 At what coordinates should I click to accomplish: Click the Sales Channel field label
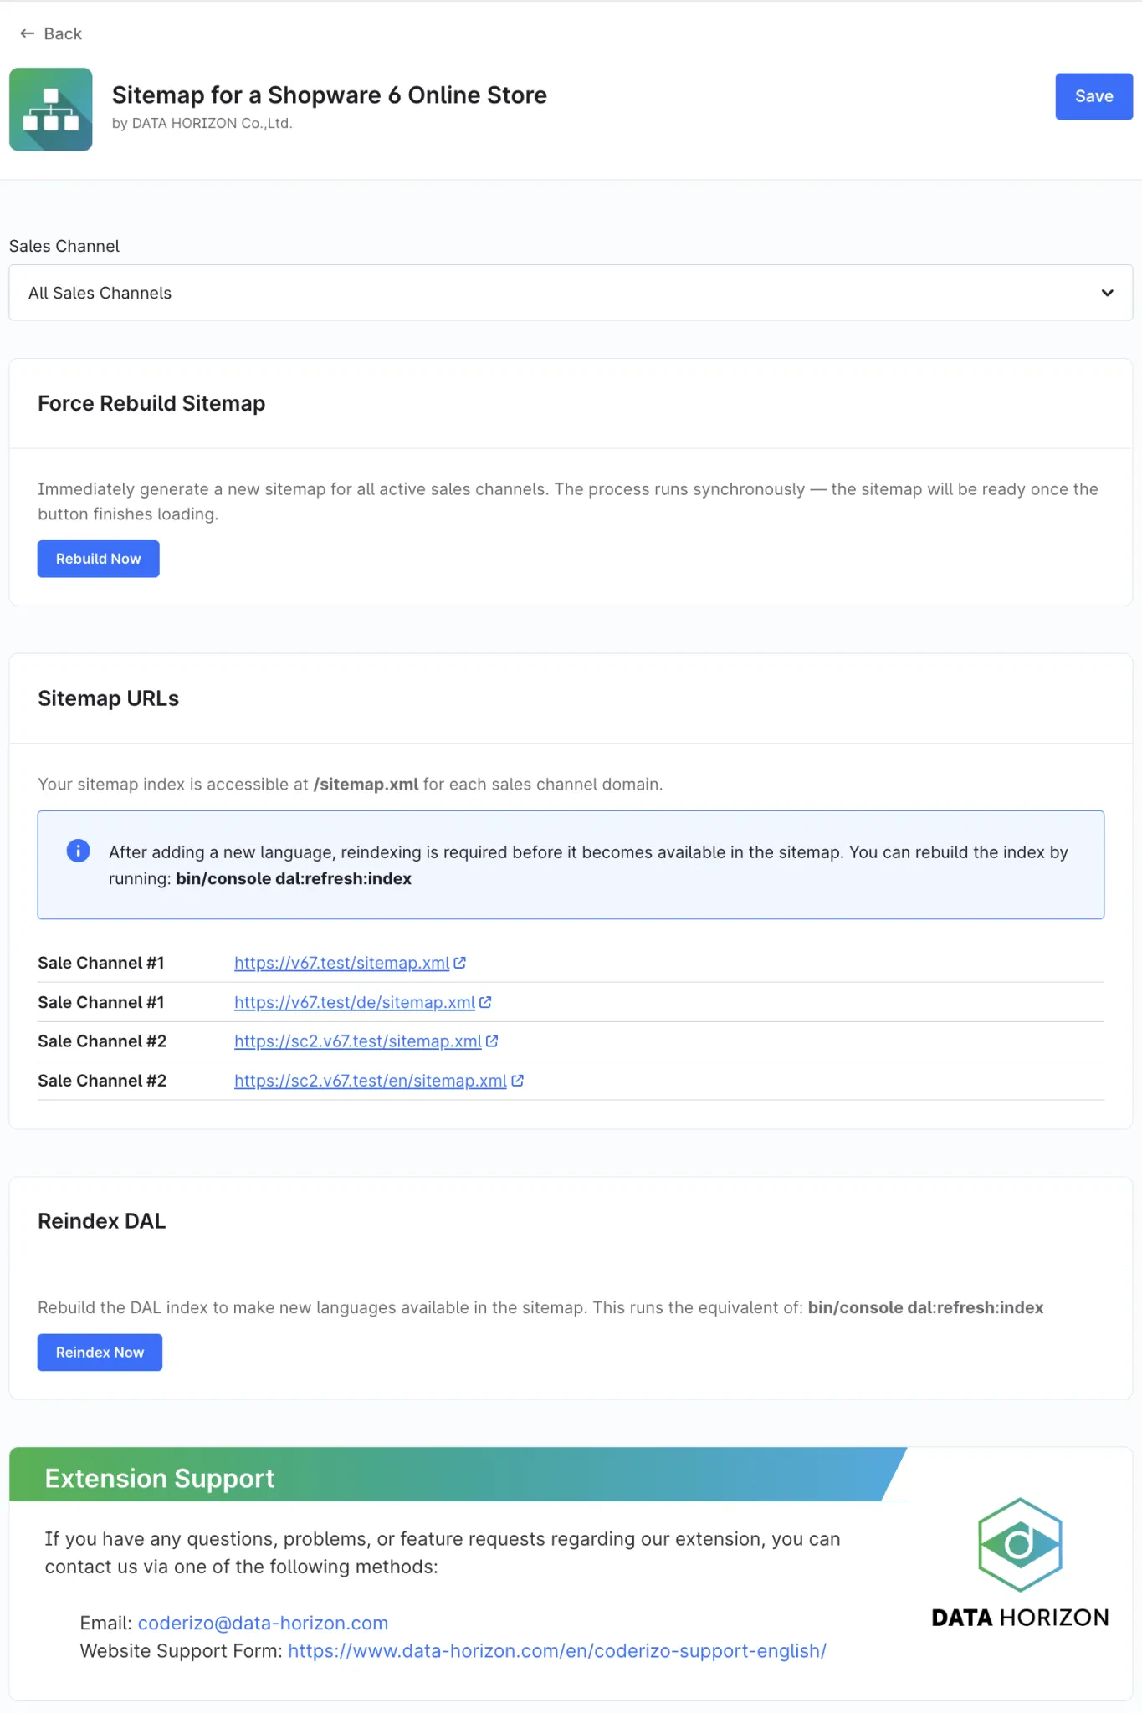[x=64, y=246]
